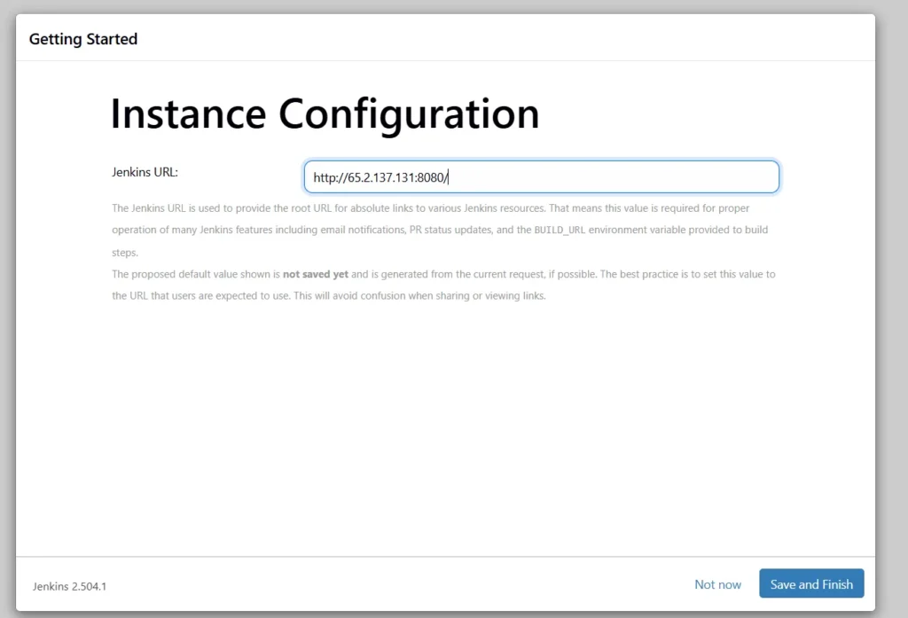
Task: Click the bold "not saved yet" text
Action: [x=315, y=274]
